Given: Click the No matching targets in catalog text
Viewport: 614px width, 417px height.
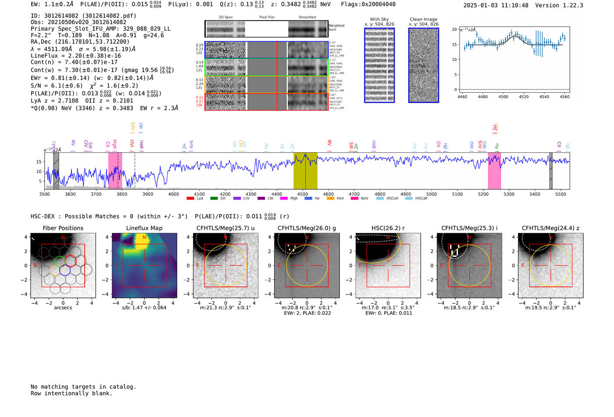Looking at the screenshot, I should (83, 387).
